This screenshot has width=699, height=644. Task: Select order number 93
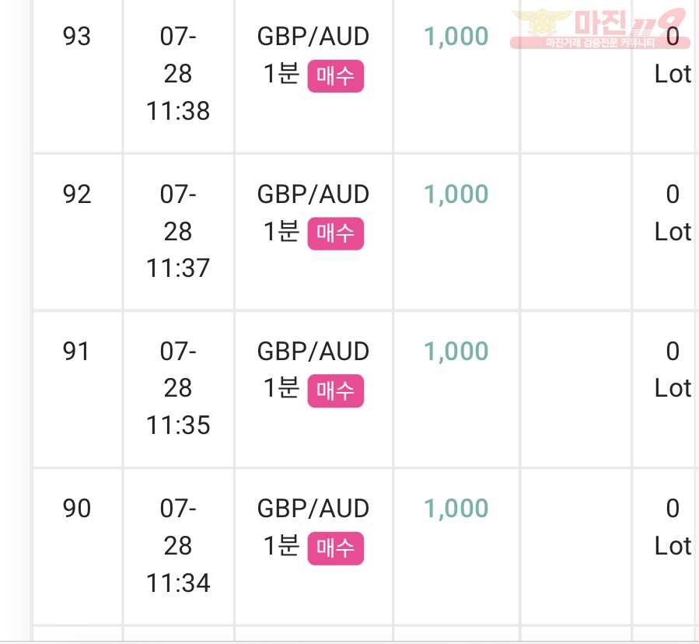click(77, 36)
